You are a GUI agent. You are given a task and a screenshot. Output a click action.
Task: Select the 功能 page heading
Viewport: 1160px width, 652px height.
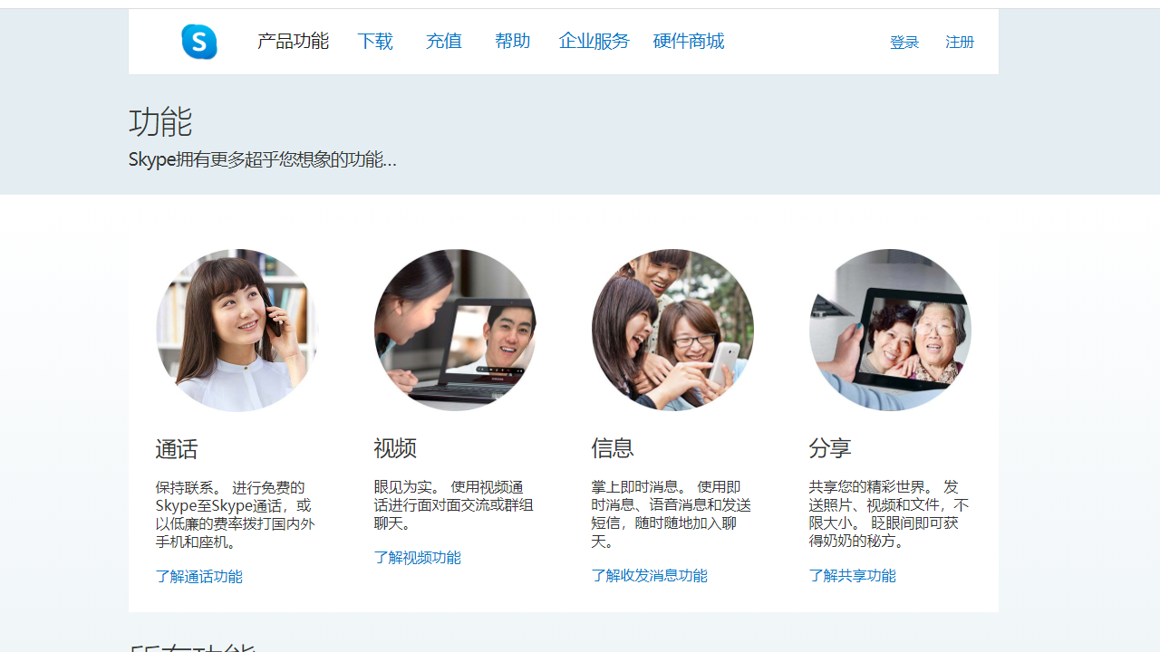[160, 122]
